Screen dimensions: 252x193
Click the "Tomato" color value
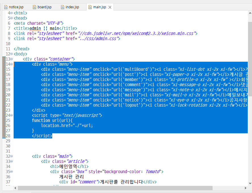coord(152,172)
